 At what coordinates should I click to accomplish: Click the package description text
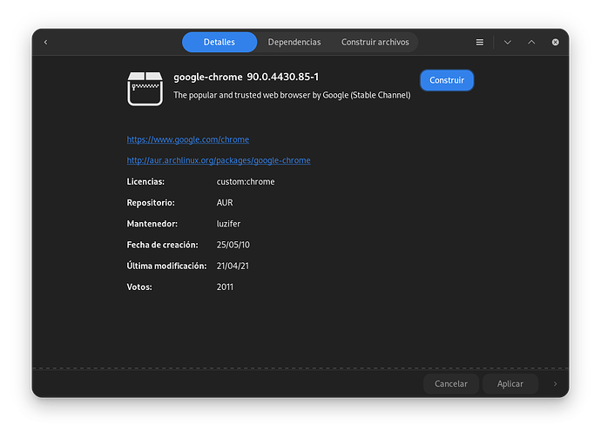pos(292,95)
